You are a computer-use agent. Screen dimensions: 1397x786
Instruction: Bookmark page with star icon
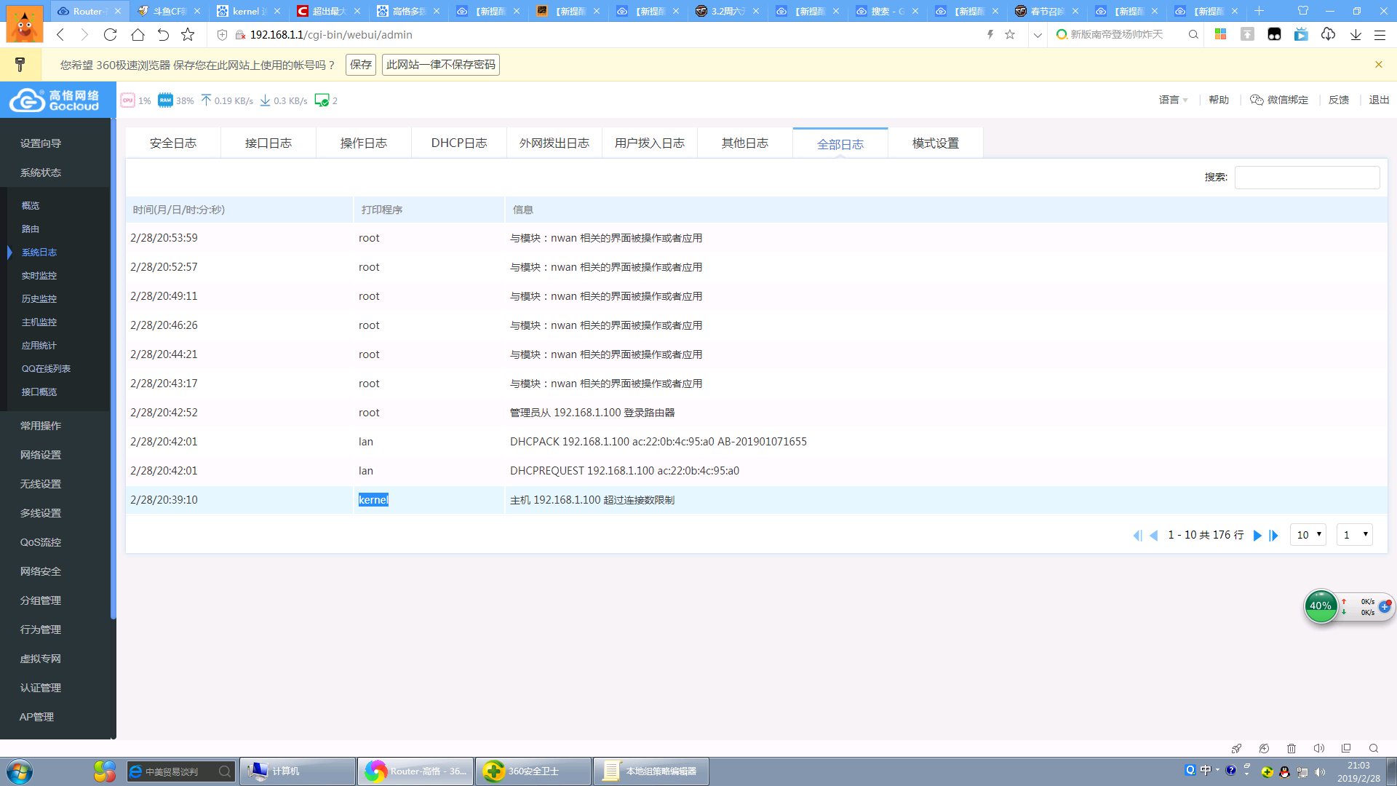point(188,34)
